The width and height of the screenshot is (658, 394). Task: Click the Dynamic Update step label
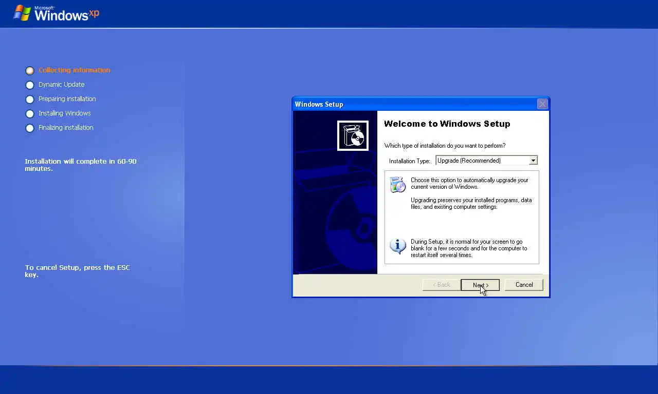tap(61, 85)
